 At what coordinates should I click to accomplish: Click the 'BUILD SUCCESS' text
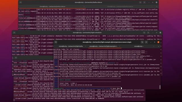tap(65, 80)
